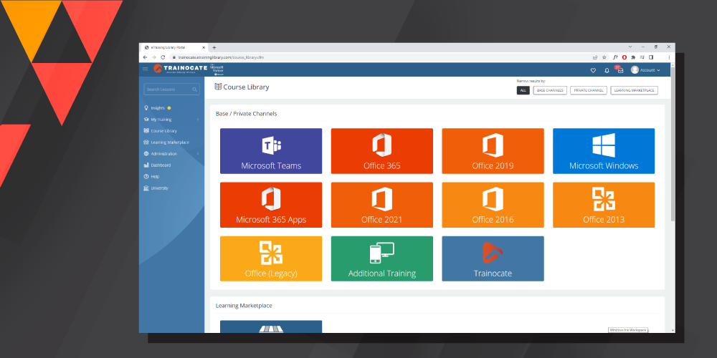The width and height of the screenshot is (717, 358).
Task: Open the Additional Training tile
Action: pyautogui.click(x=382, y=259)
